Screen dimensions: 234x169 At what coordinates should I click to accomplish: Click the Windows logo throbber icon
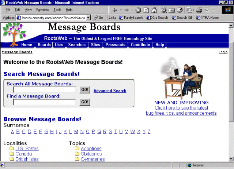(x=228, y=10)
